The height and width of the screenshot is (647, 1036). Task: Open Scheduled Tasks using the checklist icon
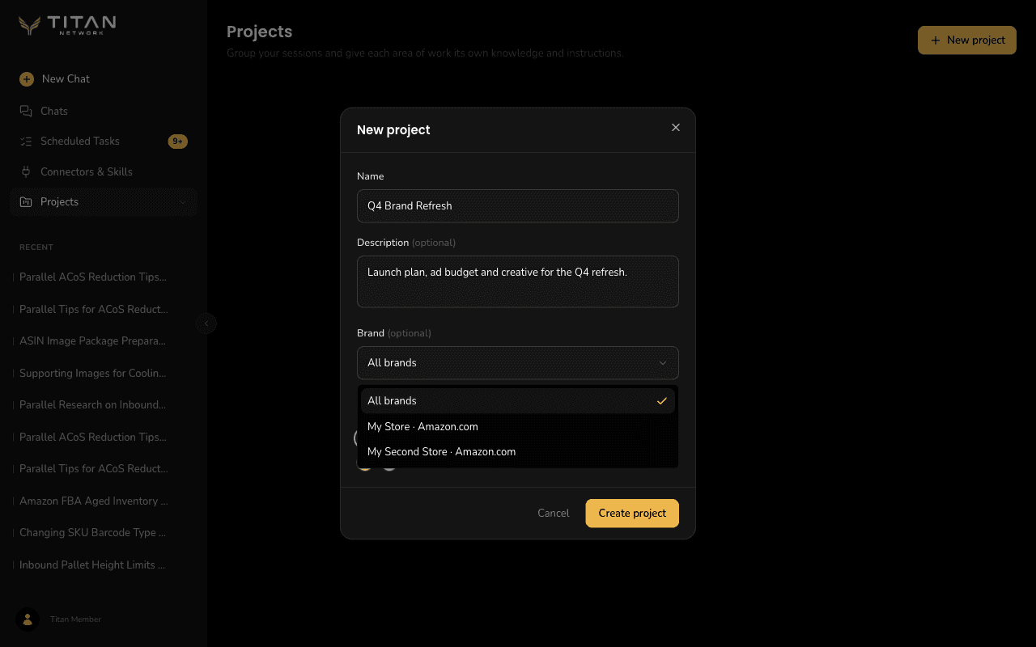click(x=26, y=142)
